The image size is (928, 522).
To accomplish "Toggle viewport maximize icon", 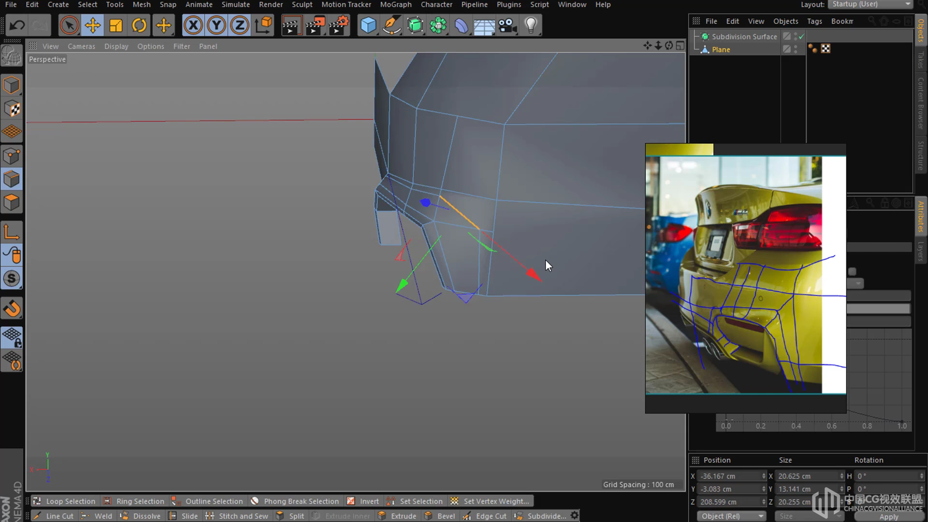I will click(x=681, y=45).
